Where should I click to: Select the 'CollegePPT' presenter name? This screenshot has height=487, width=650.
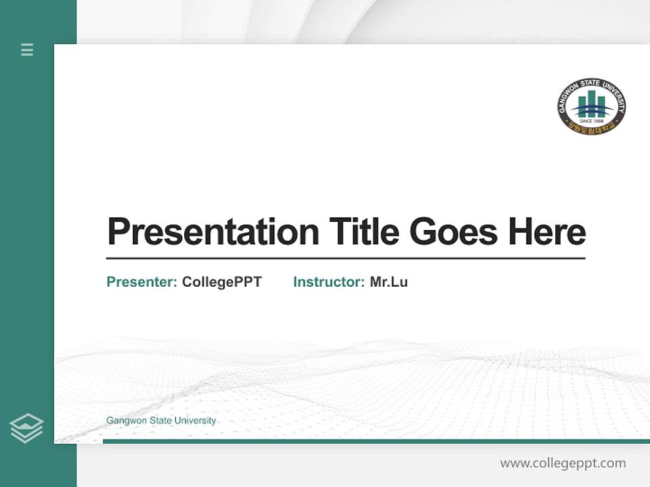(x=221, y=282)
